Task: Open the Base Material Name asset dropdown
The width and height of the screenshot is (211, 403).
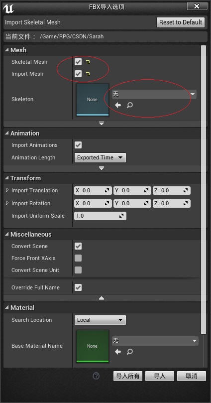Action: click(155, 341)
